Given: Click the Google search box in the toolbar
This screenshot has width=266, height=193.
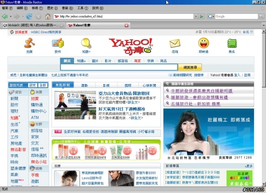Looking at the screenshot, I should coord(236,17).
